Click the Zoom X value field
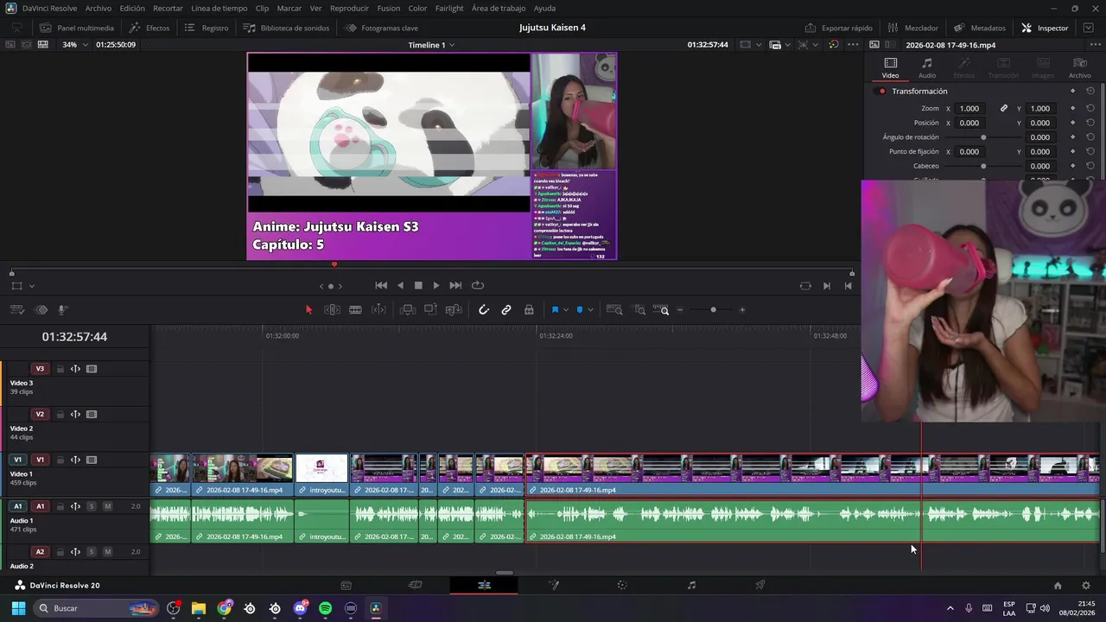Viewport: 1106px width, 622px height. [x=970, y=109]
